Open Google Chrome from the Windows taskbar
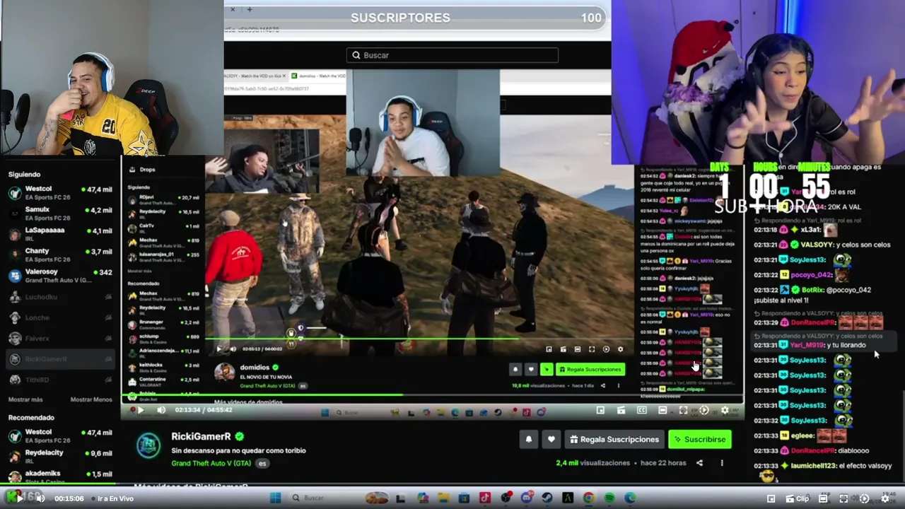Screen dimensions: 905x509 [588, 498]
